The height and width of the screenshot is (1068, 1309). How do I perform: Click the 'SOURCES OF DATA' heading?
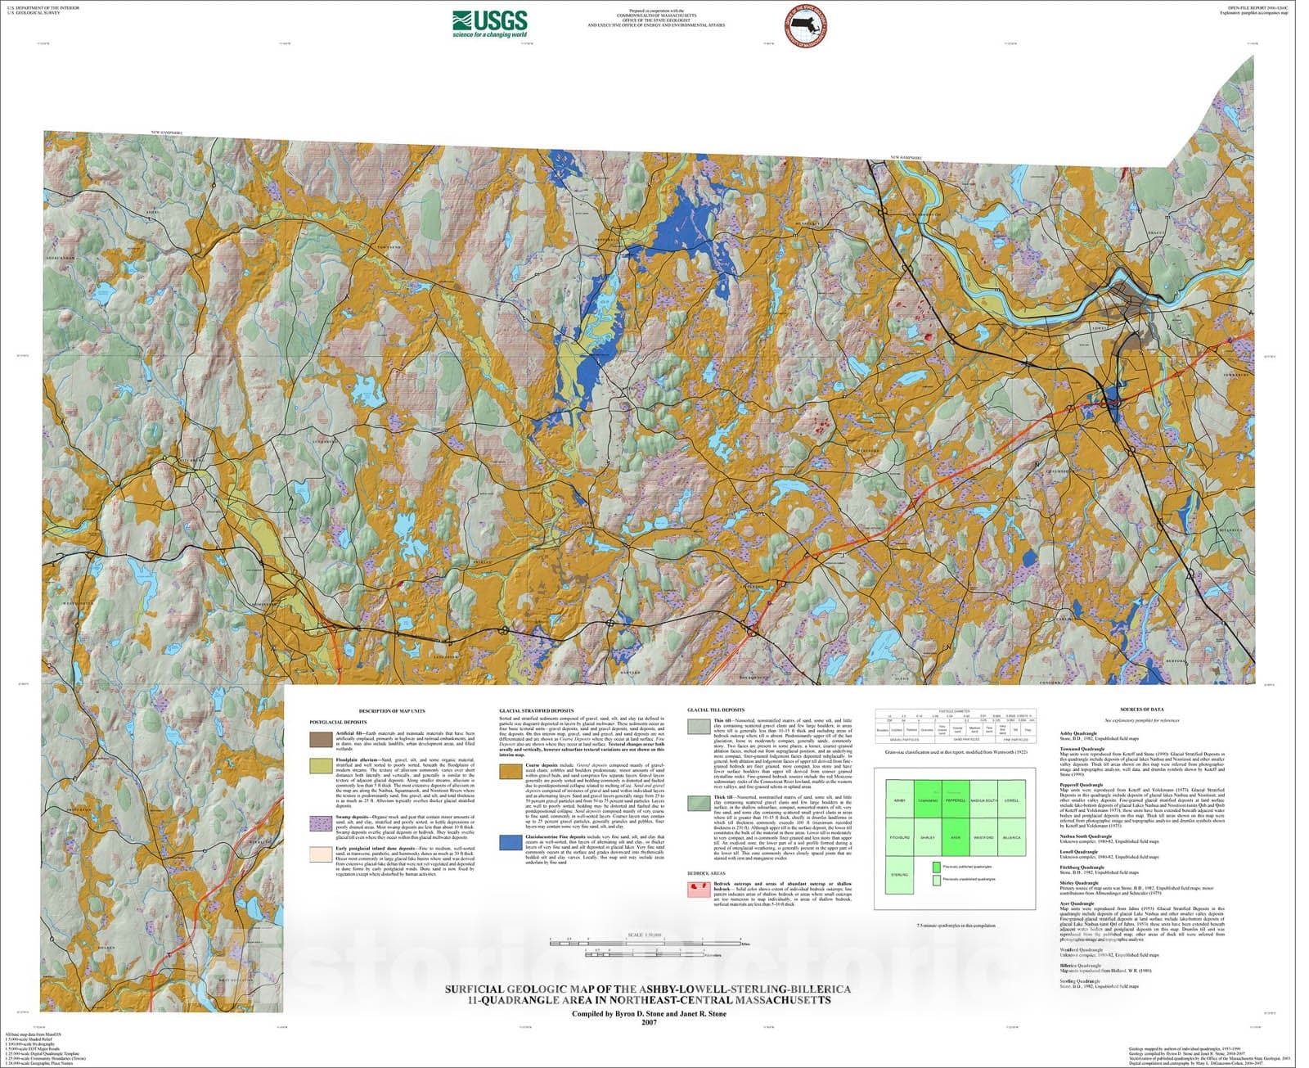click(x=1142, y=710)
